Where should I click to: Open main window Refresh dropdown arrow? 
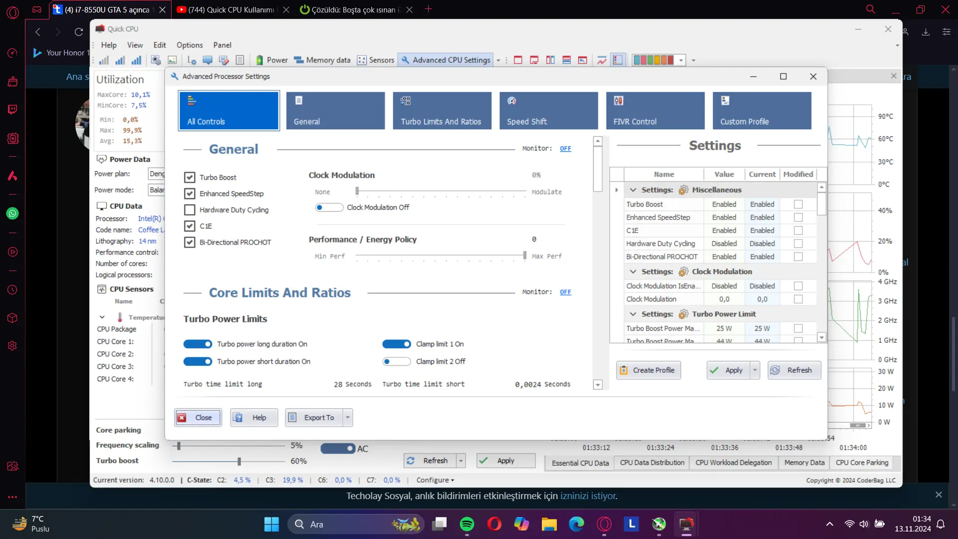coord(461,461)
